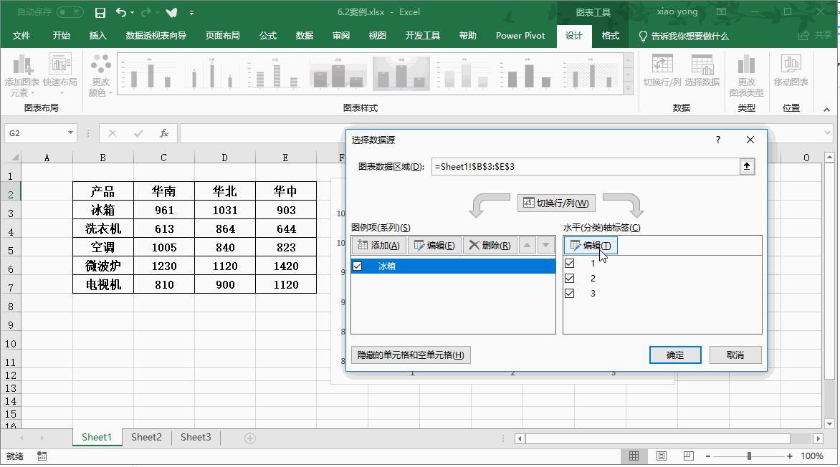Image resolution: width=840 pixels, height=467 pixels.
Task: Uncheck axis label checkbox 3
Action: [570, 293]
